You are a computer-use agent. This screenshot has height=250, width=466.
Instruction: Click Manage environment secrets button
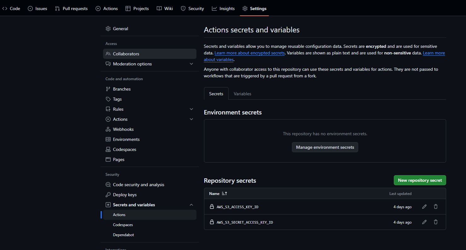[x=325, y=147]
